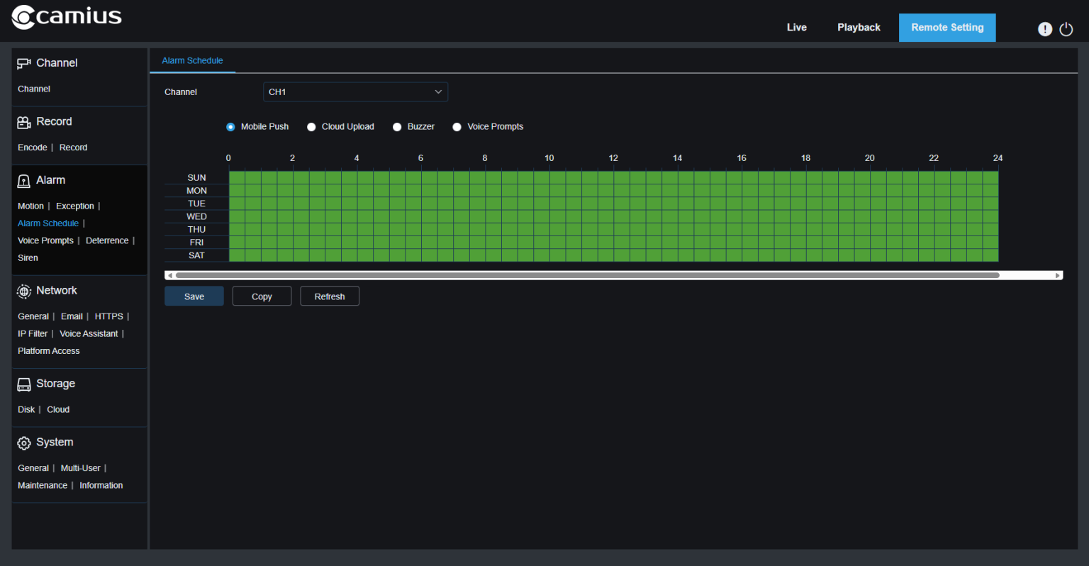Select the Buzzer radio option
The image size is (1089, 566).
point(397,127)
